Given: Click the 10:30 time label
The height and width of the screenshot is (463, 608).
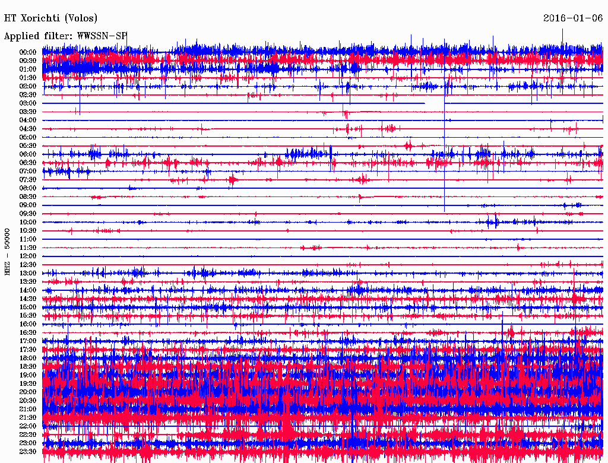Looking at the screenshot, I should coord(28,231).
